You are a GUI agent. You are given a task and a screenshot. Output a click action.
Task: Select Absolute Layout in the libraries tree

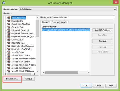[x=18, y=18]
